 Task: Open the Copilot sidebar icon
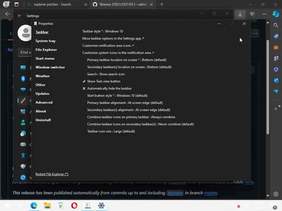(x=276, y=14)
